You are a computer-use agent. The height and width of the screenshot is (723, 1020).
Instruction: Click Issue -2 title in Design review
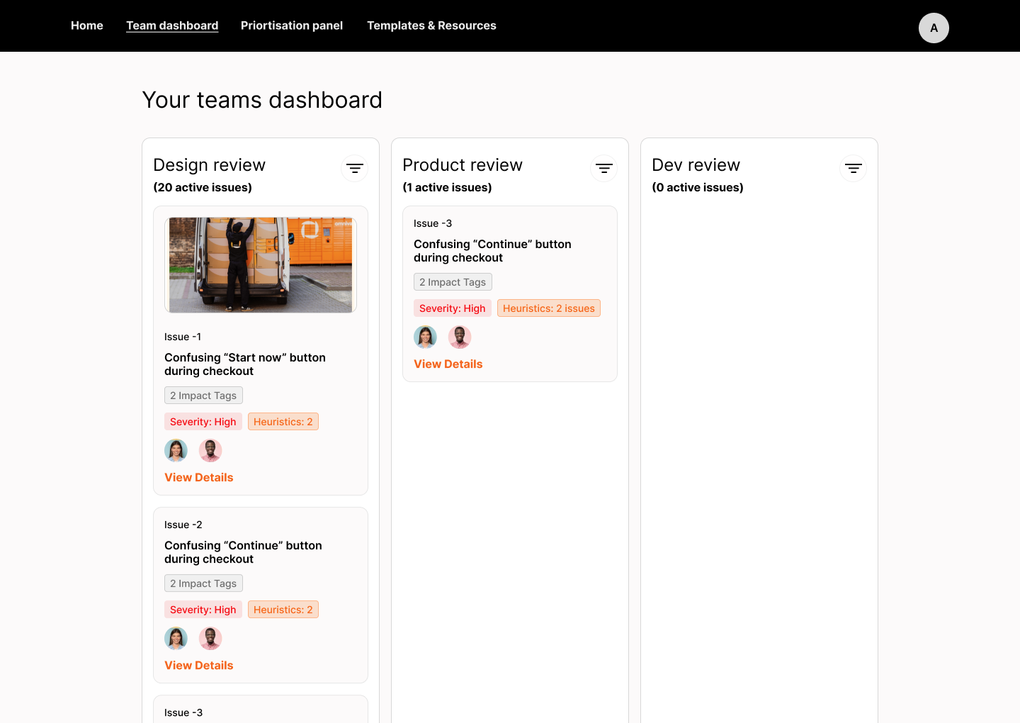(x=244, y=552)
